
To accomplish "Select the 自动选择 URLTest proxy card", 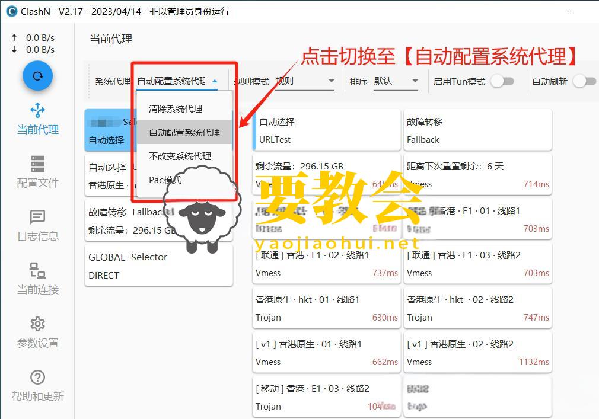I will point(326,130).
